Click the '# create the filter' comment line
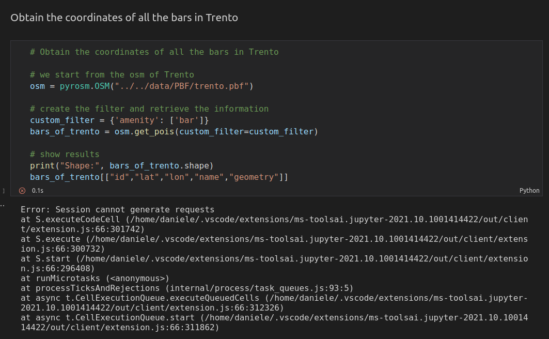Screen dimensions: 549x339 coord(149,109)
